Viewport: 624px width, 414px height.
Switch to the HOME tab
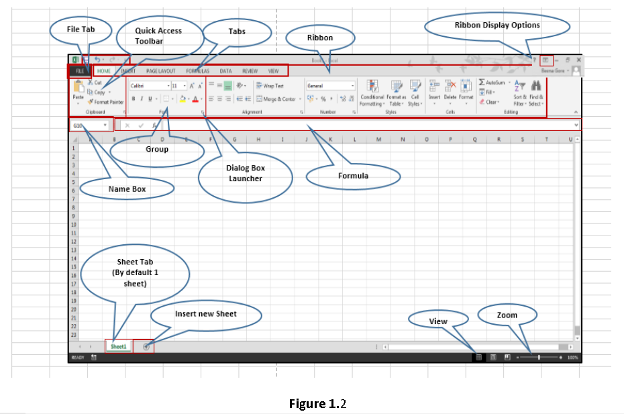(x=104, y=71)
